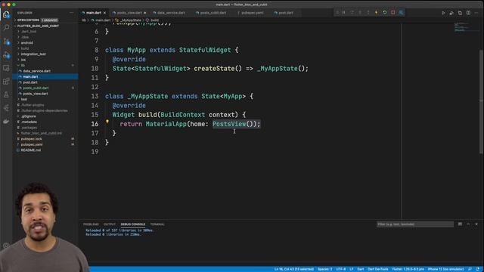Click the debug Step Out button
This screenshot has width=484, height=272.
click(368, 13)
